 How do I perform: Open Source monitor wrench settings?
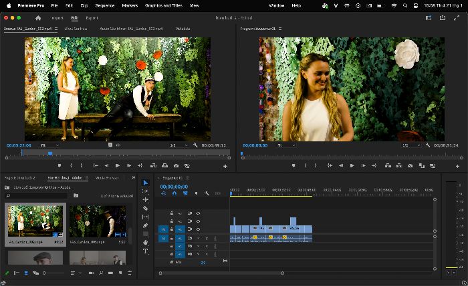point(195,145)
